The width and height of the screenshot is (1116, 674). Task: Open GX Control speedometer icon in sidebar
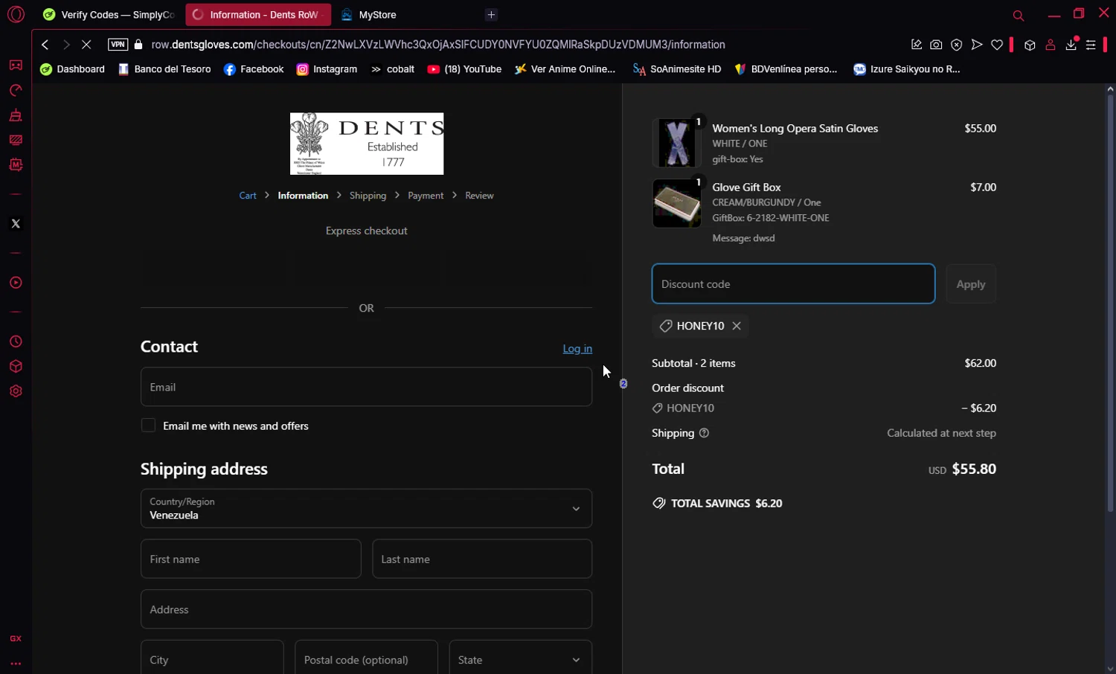16,90
